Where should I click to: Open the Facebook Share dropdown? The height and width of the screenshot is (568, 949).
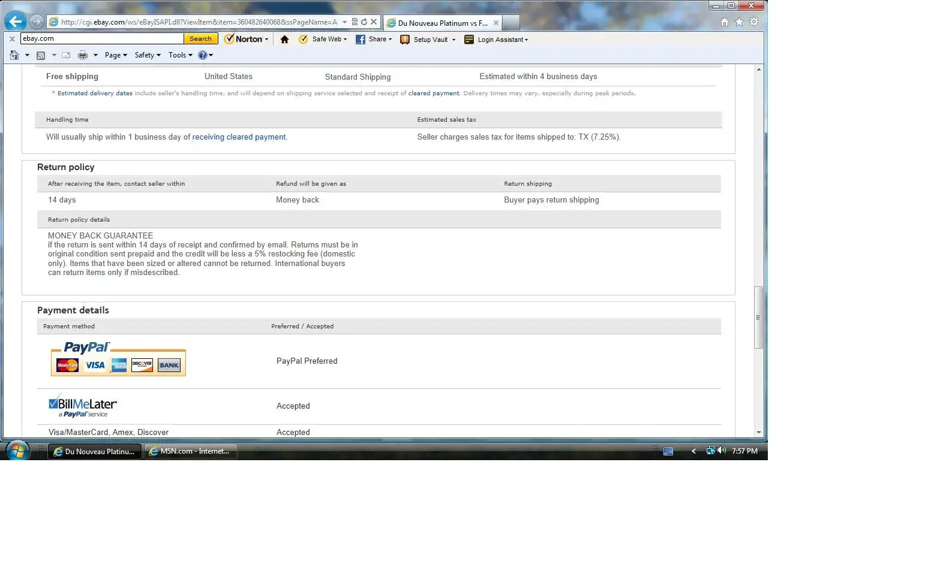click(x=374, y=40)
